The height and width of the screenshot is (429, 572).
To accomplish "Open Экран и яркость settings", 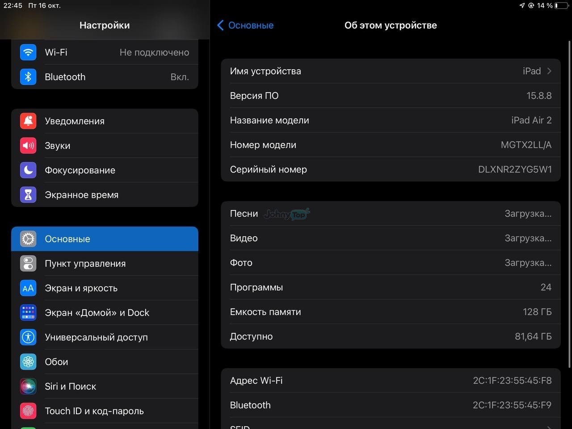I will click(105, 288).
